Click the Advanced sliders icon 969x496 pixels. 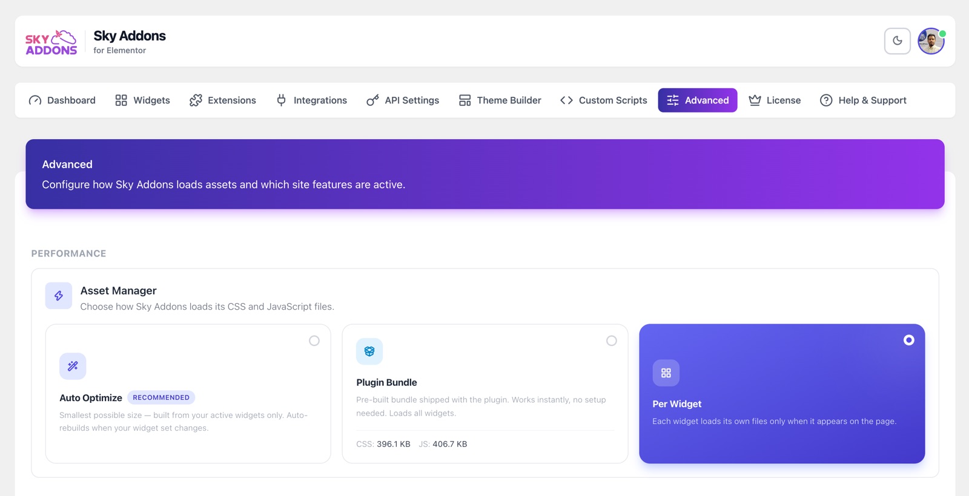click(673, 100)
